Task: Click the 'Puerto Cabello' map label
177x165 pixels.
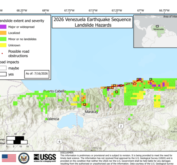Action: (55, 91)
